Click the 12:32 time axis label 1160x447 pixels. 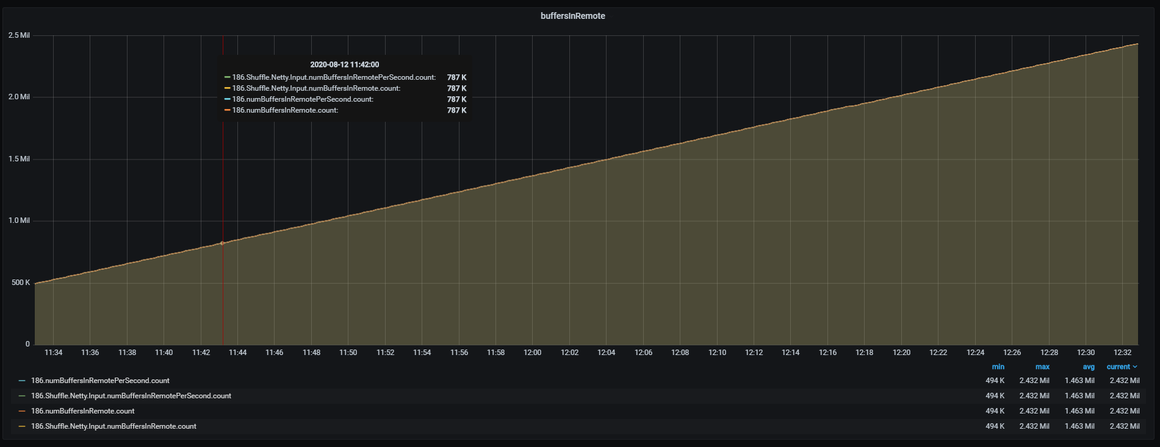pyautogui.click(x=1122, y=353)
